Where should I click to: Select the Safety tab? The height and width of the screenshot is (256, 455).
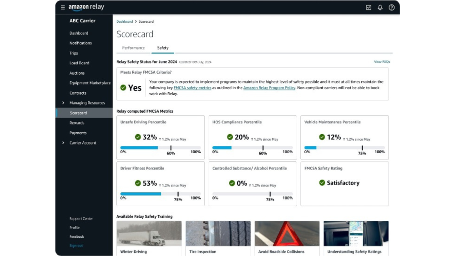pyautogui.click(x=162, y=48)
